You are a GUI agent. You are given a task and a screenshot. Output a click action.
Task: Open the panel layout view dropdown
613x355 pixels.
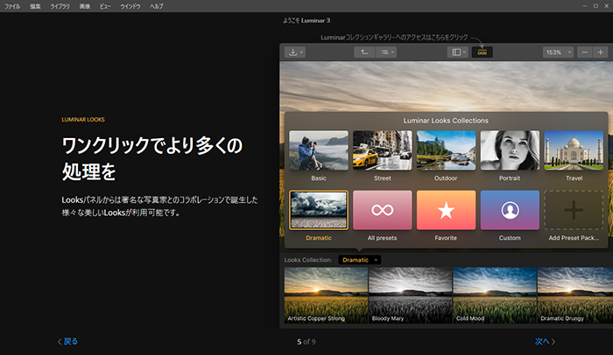[458, 52]
